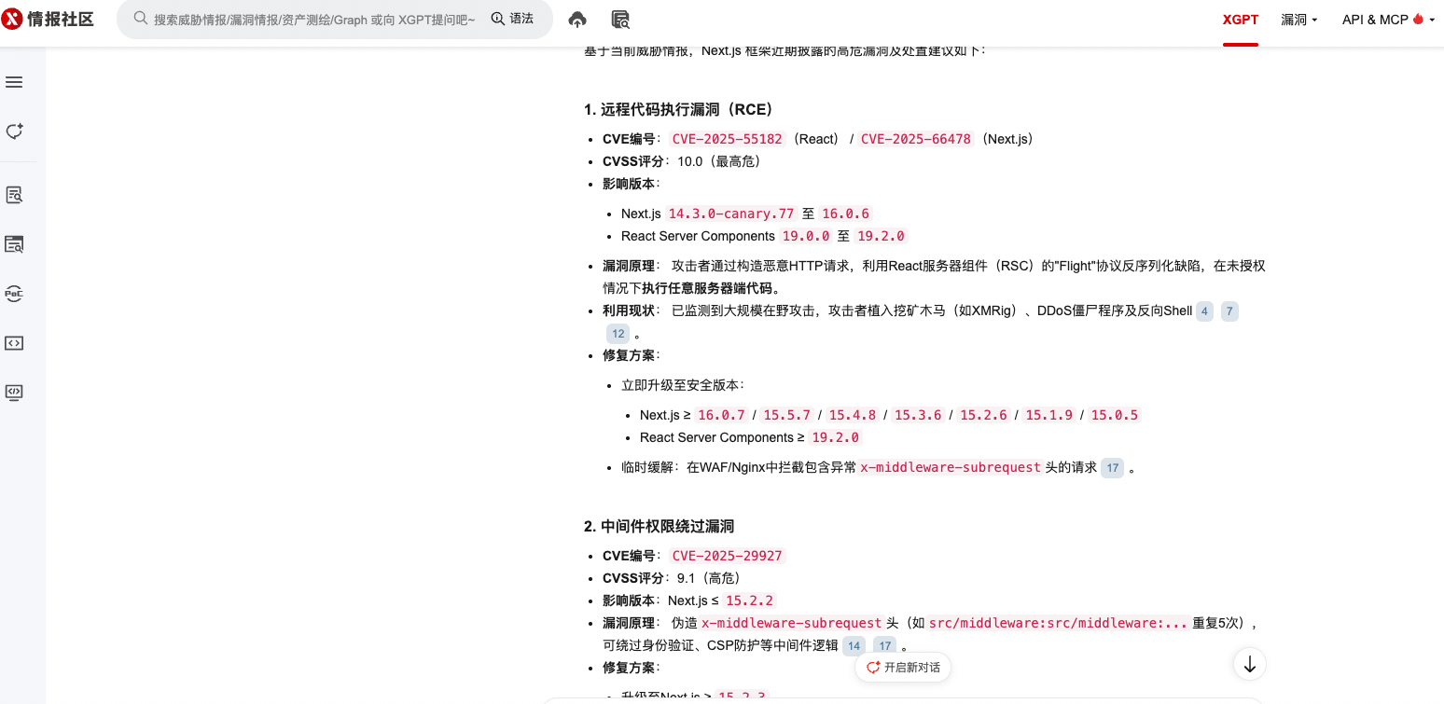The image size is (1444, 704).
Task: Click the code brackets icon in sidebar
Action: (x=14, y=343)
